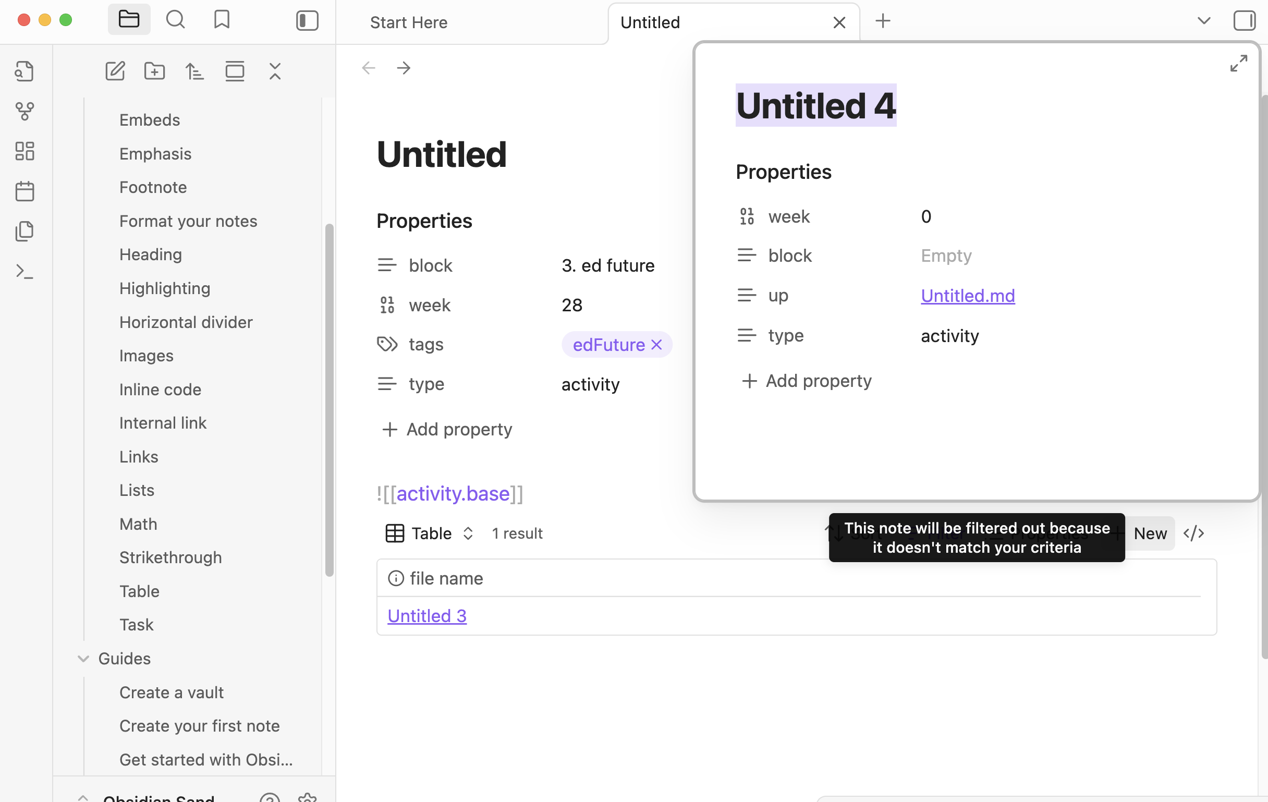
Task: Open the command palette terminal icon
Action: pos(25,272)
